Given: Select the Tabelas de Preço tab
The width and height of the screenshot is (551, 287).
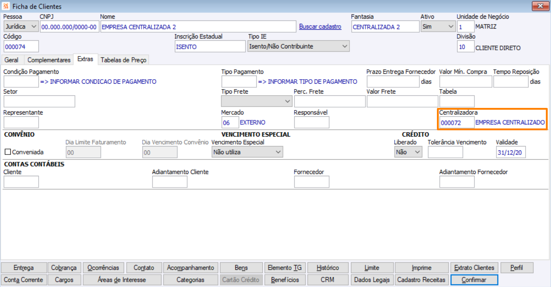Looking at the screenshot, I should click(123, 60).
